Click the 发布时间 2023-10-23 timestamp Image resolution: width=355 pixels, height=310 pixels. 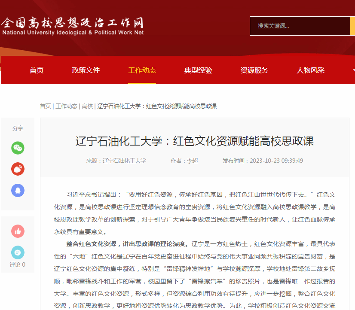(263, 161)
